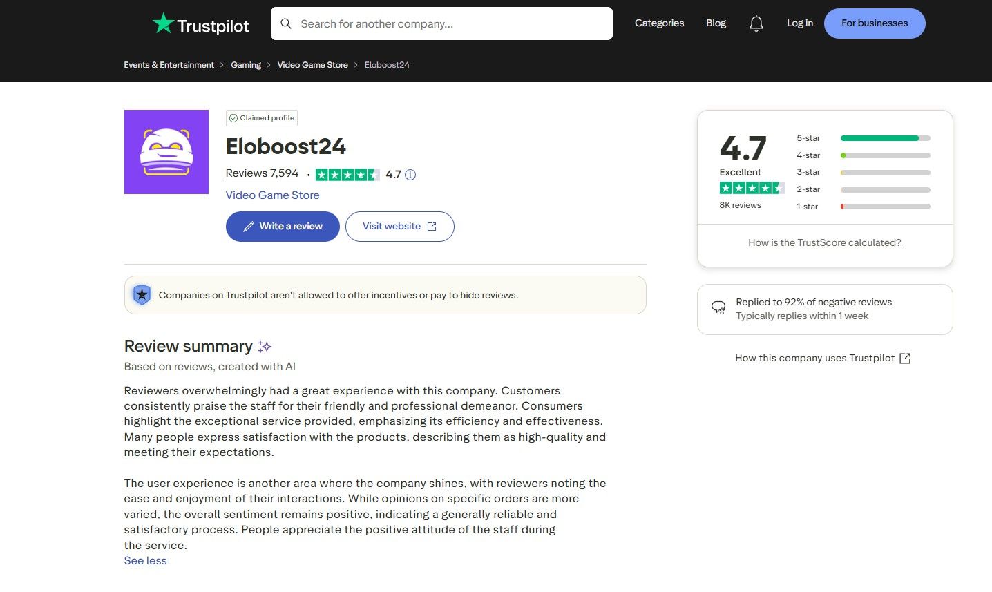Viewport: 992px width, 592px height.
Task: Click the Eloboost24 company logo
Action: [x=166, y=151]
